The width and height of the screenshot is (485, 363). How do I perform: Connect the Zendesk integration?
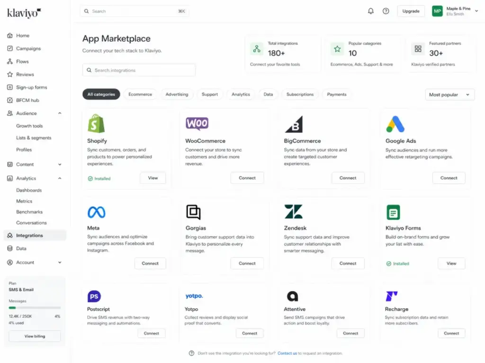pyautogui.click(x=348, y=264)
